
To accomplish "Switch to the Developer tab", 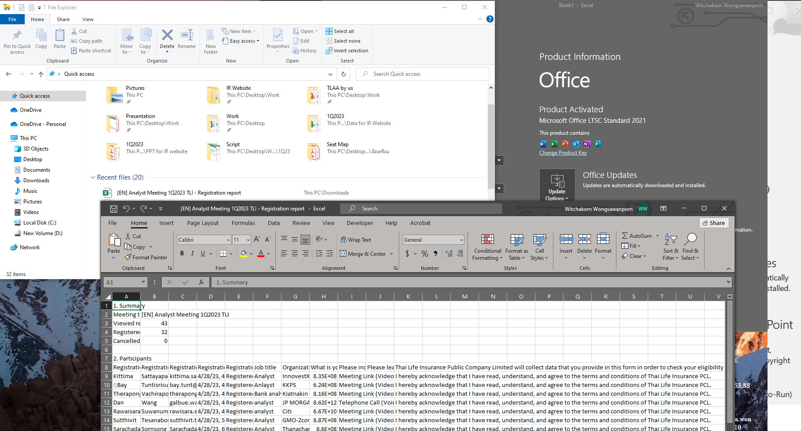I will (x=360, y=223).
